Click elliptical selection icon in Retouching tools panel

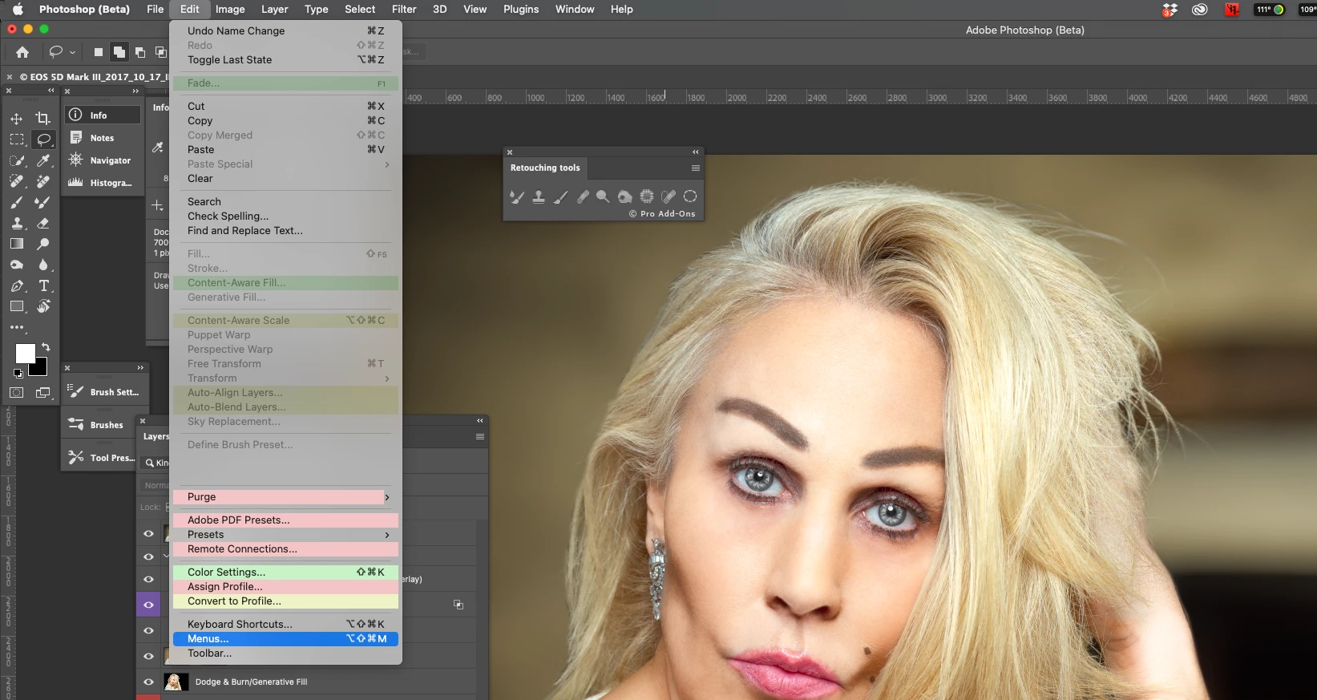(x=690, y=196)
